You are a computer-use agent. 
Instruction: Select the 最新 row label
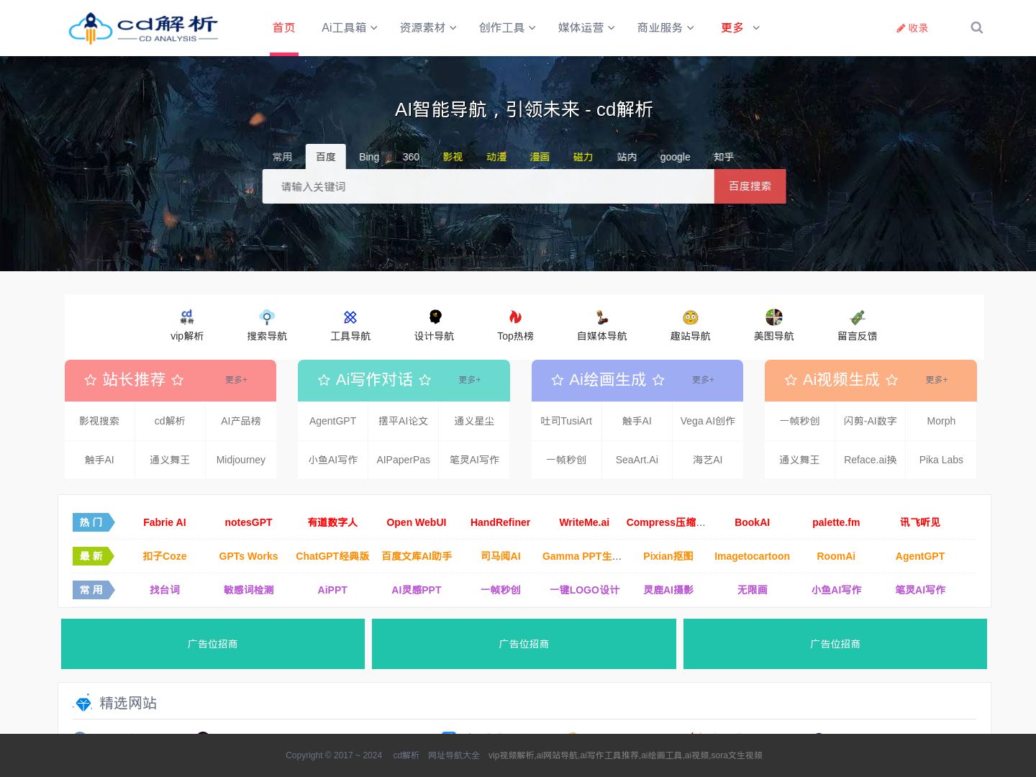coord(93,556)
